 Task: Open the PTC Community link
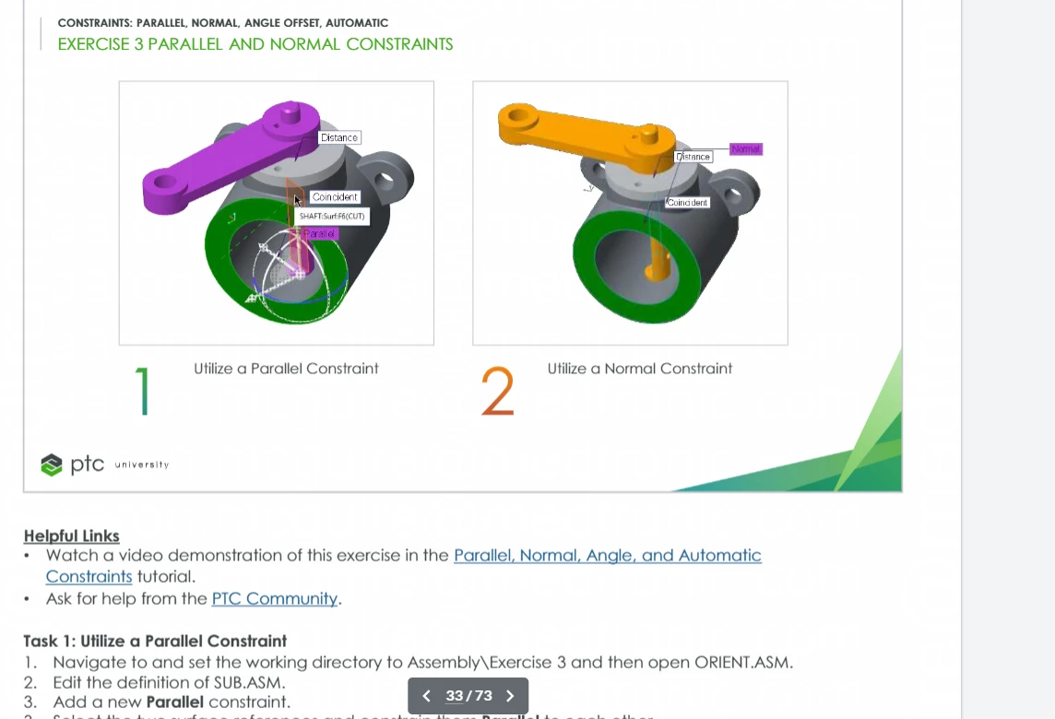pos(275,598)
